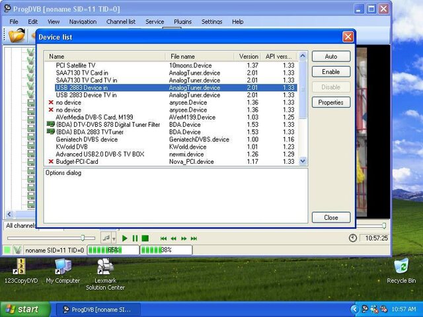Click the rewind double-arrow icon
The width and height of the screenshot is (423, 317).
click(x=173, y=238)
